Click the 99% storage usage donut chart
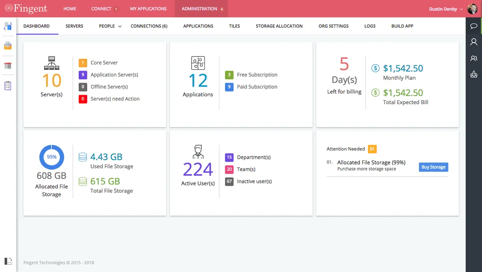482x272 pixels. pos(52,157)
